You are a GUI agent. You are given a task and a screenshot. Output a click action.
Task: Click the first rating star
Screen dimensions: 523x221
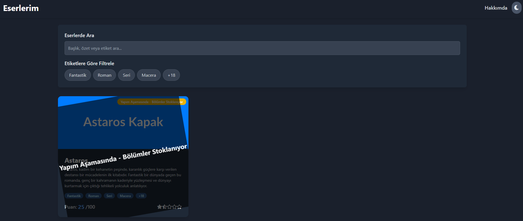[159, 207]
